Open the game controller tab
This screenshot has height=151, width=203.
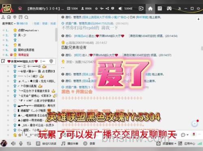(169, 8)
